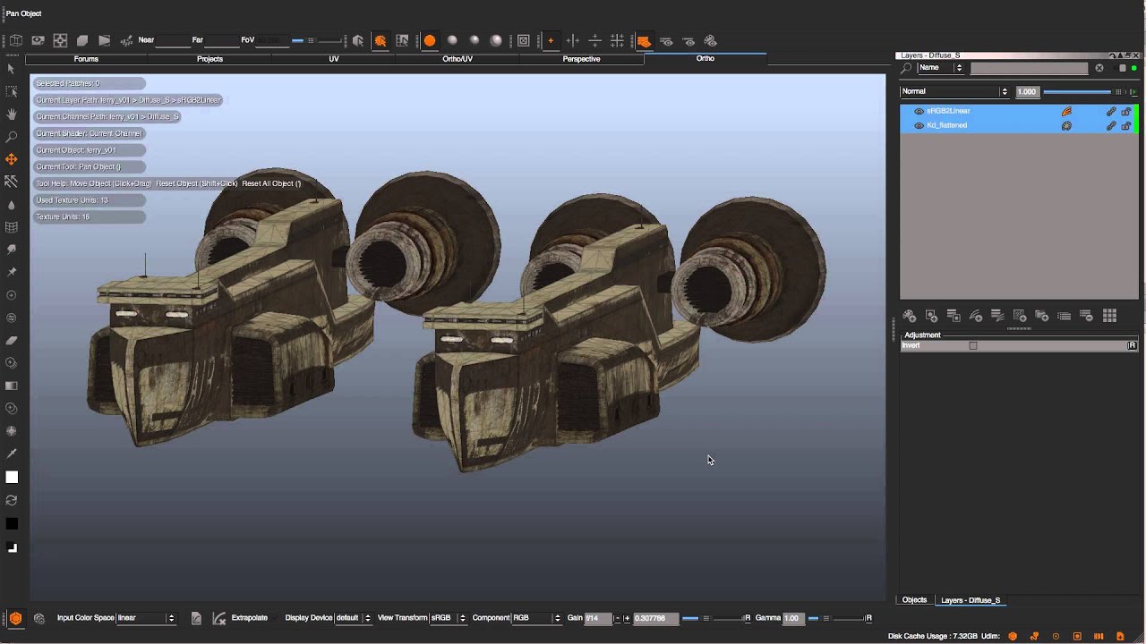Click the remove layer icon
Screen dimensions: 1146x644
pos(1086,316)
